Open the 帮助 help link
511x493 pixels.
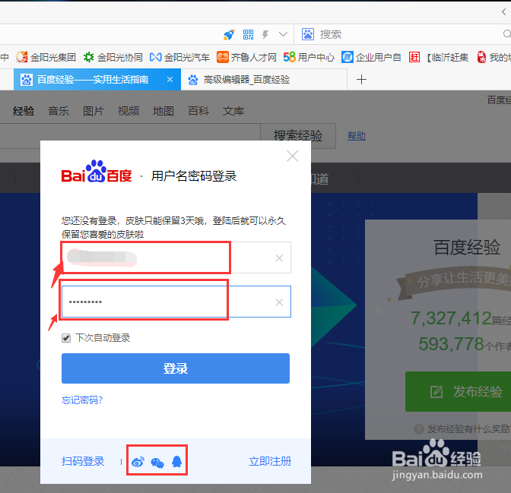coord(357,136)
